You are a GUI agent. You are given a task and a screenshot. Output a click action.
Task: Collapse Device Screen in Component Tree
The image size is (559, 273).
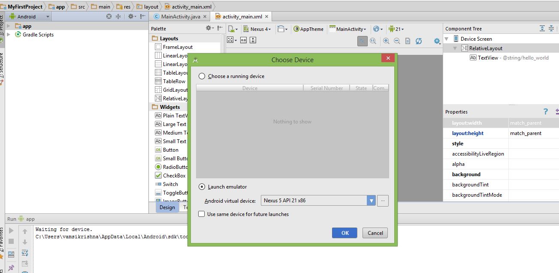(x=447, y=39)
